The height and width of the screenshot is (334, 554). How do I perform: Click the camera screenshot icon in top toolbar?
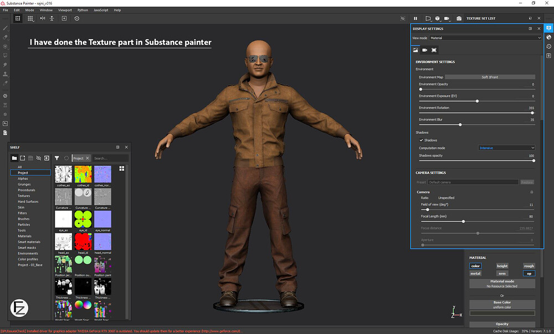459,18
